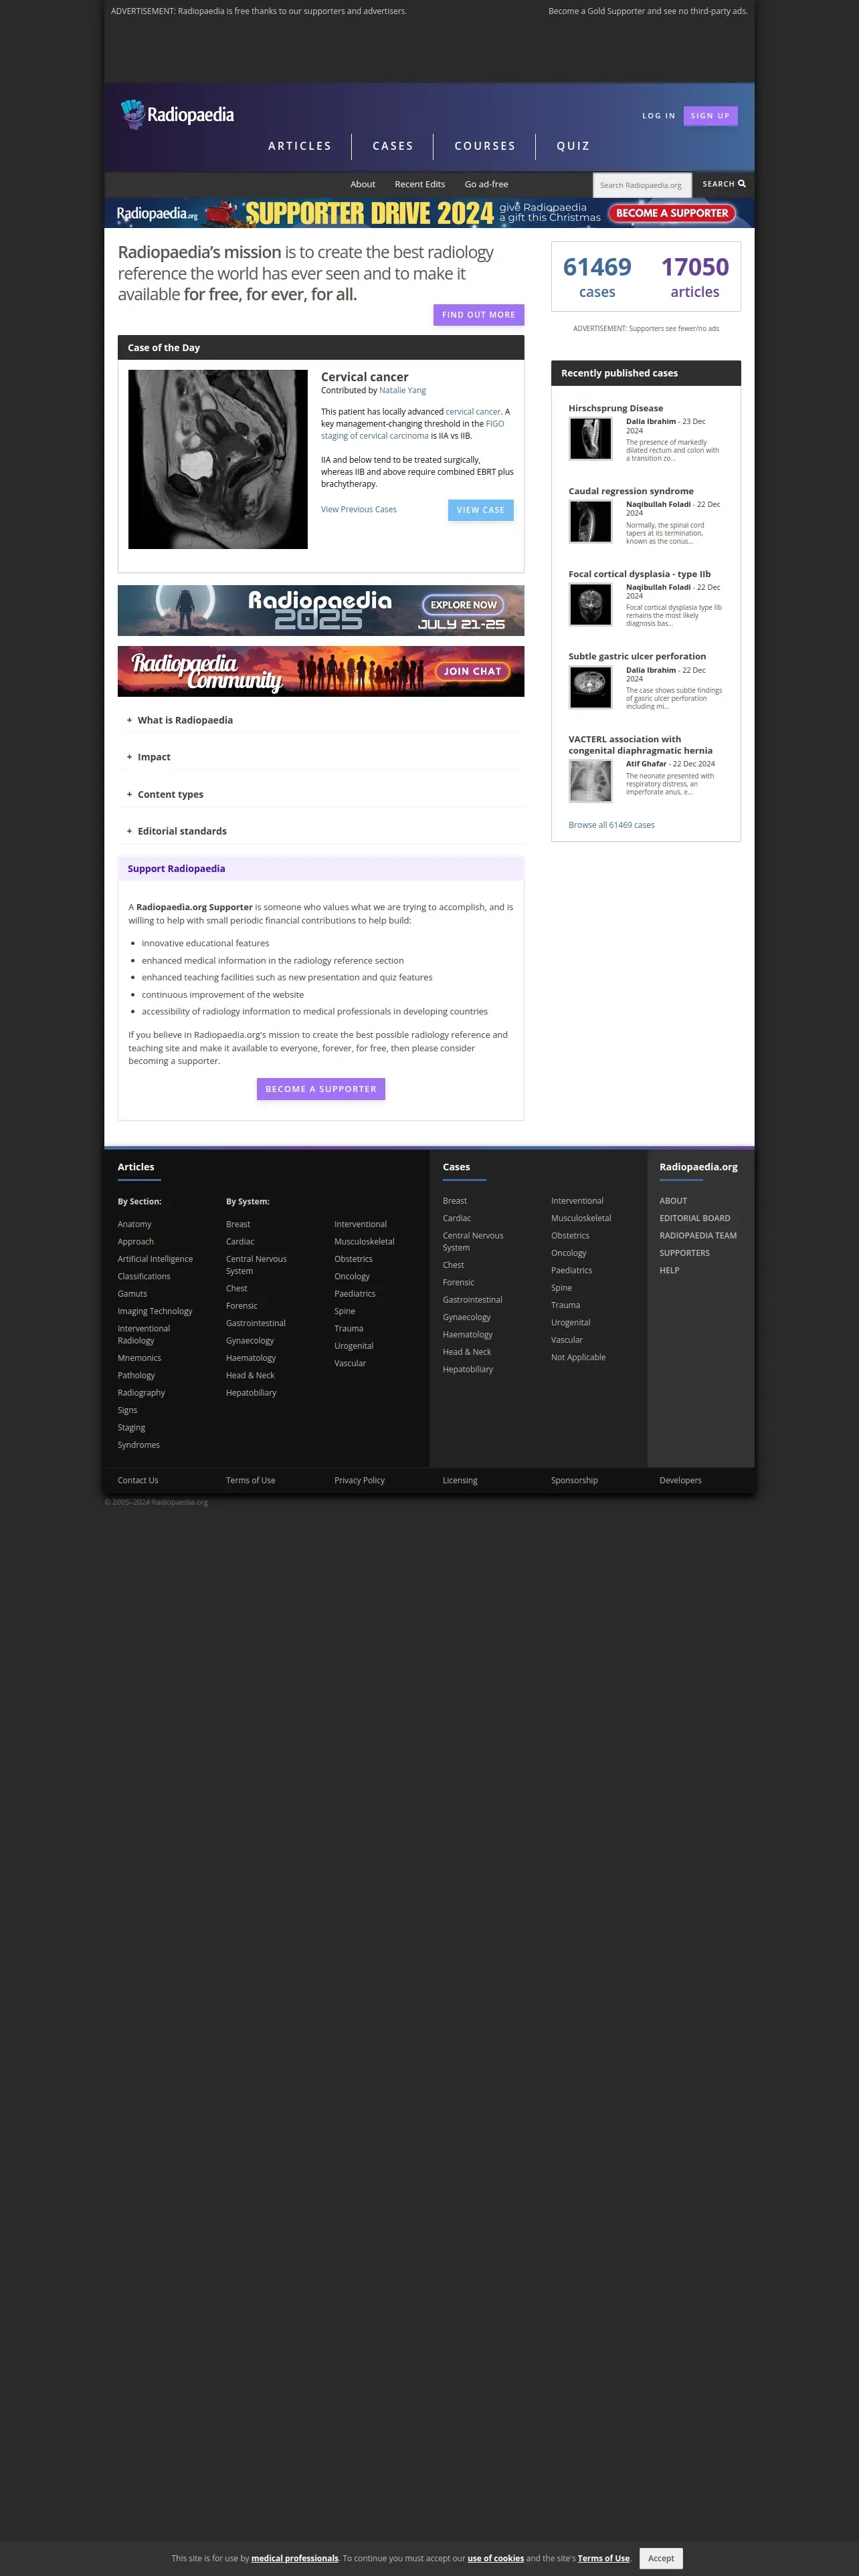Click the FIND OUT MORE button
Viewport: 859px width, 2576px height.
tap(478, 315)
